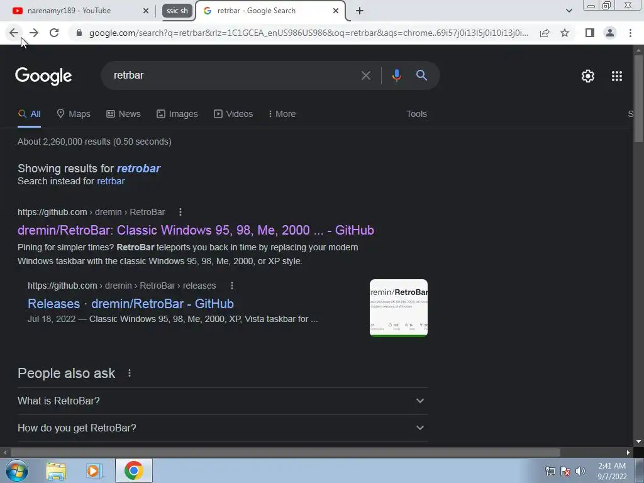Open a new tab with plus button
644x483 pixels.
(x=360, y=11)
